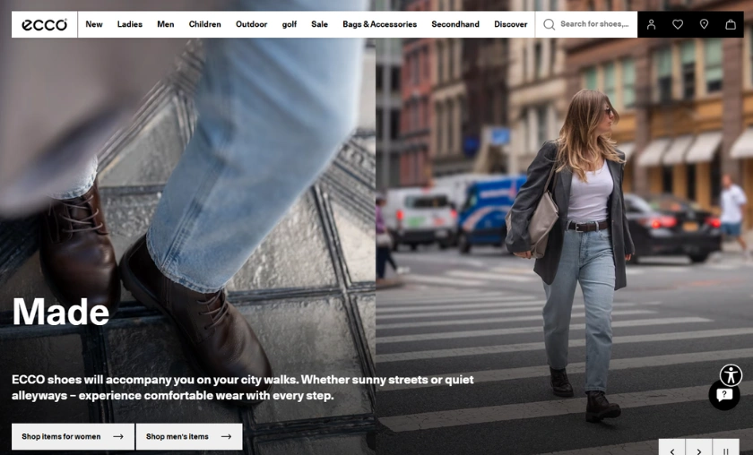Screen dimensions: 753x455
Task: Open the store locator pin icon
Action: pyautogui.click(x=704, y=24)
